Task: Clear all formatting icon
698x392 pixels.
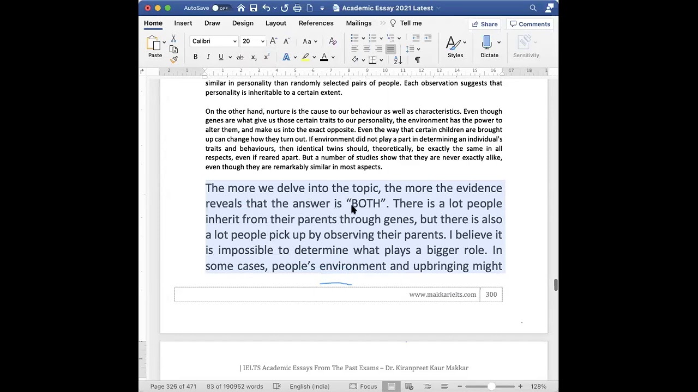Action: (x=333, y=41)
